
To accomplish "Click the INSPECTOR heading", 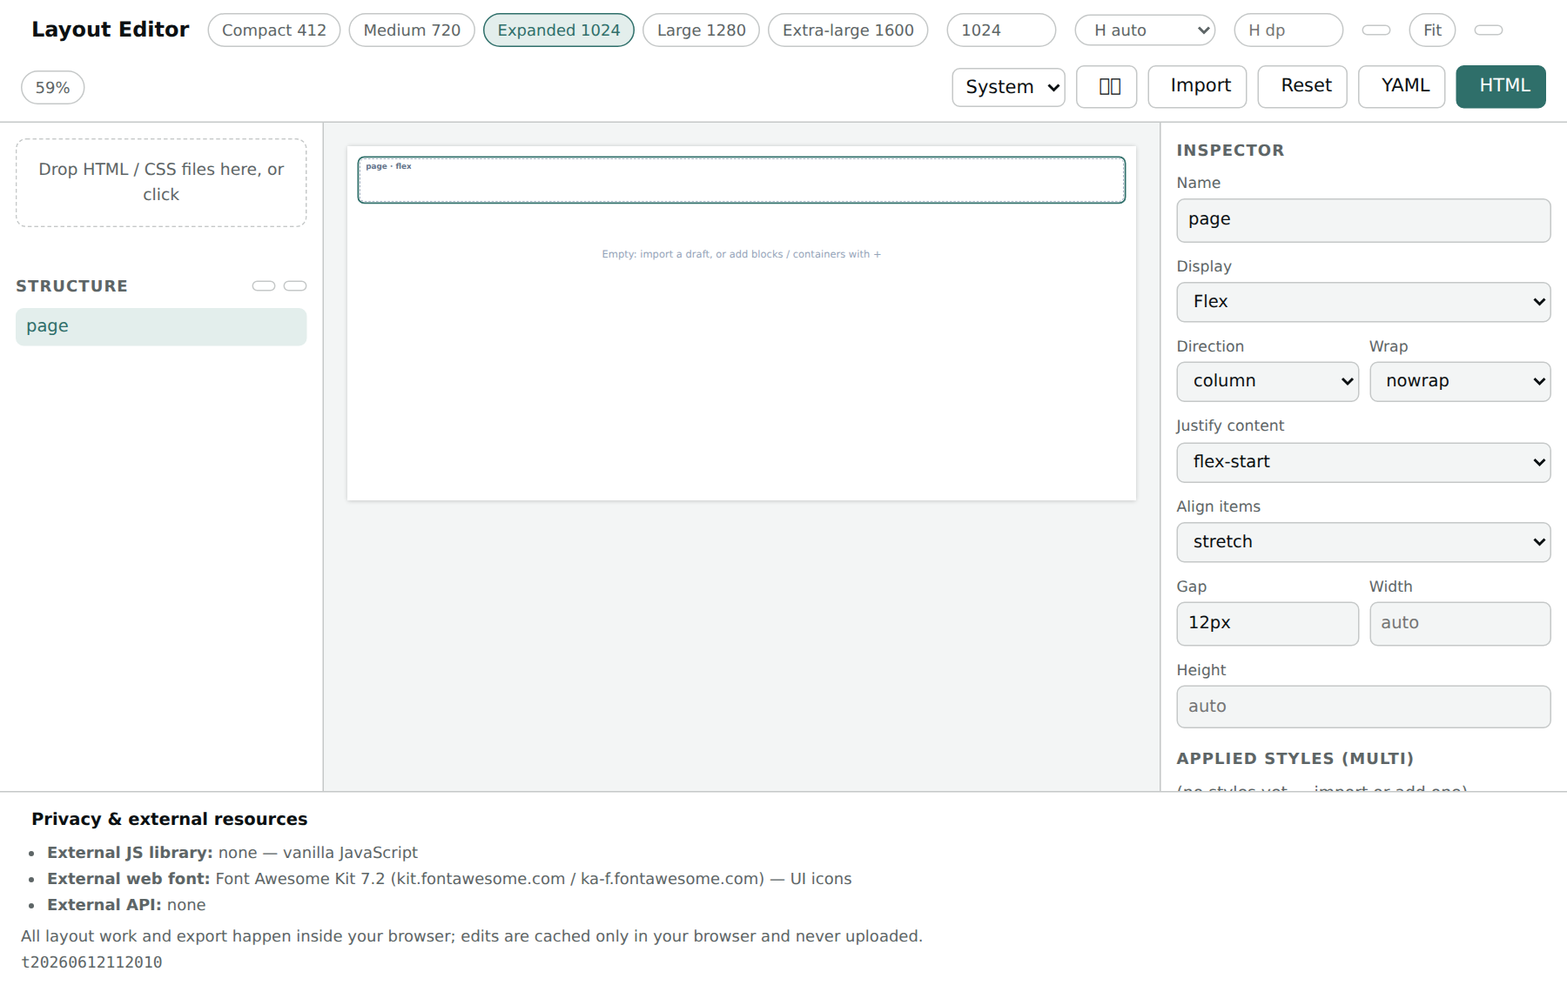I will (x=1230, y=151).
